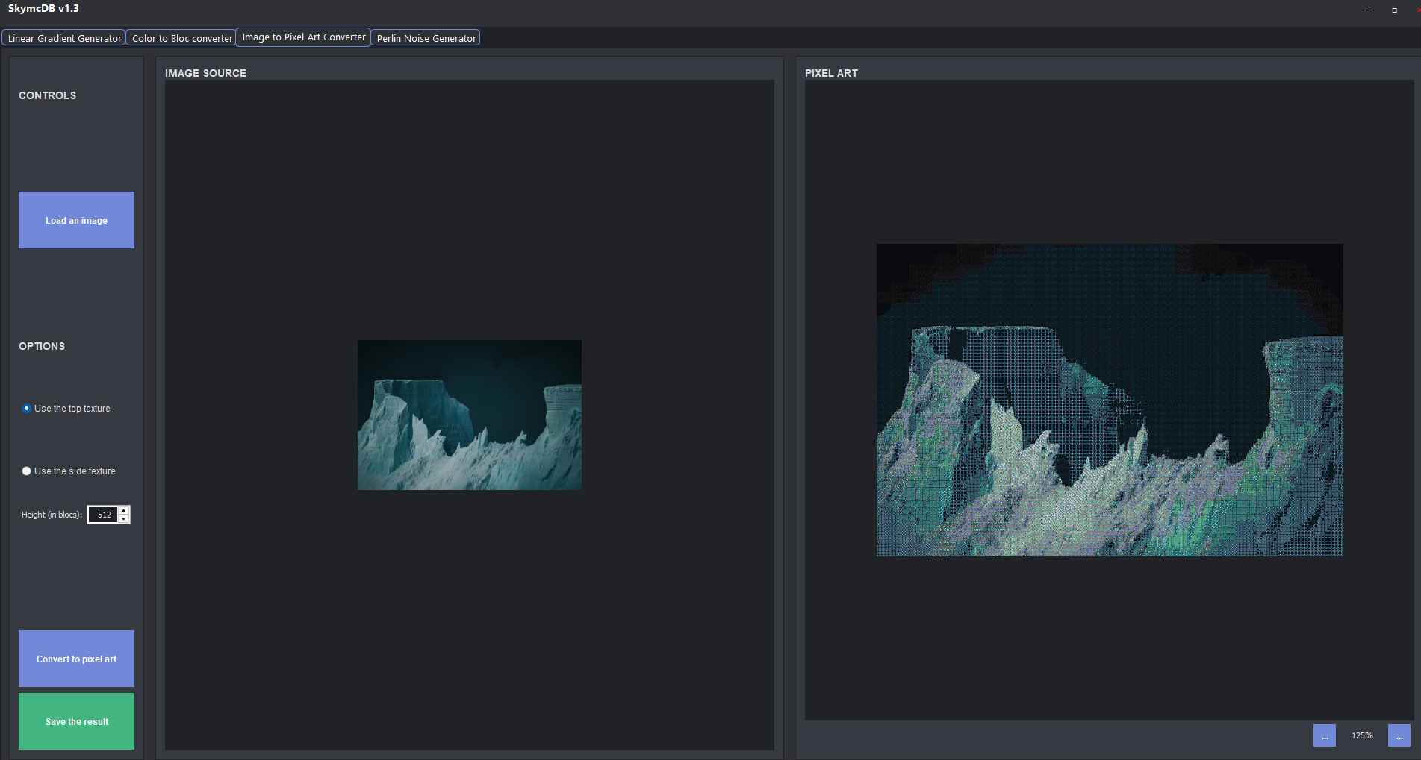Open the Linear Gradient Generator tab

point(64,38)
